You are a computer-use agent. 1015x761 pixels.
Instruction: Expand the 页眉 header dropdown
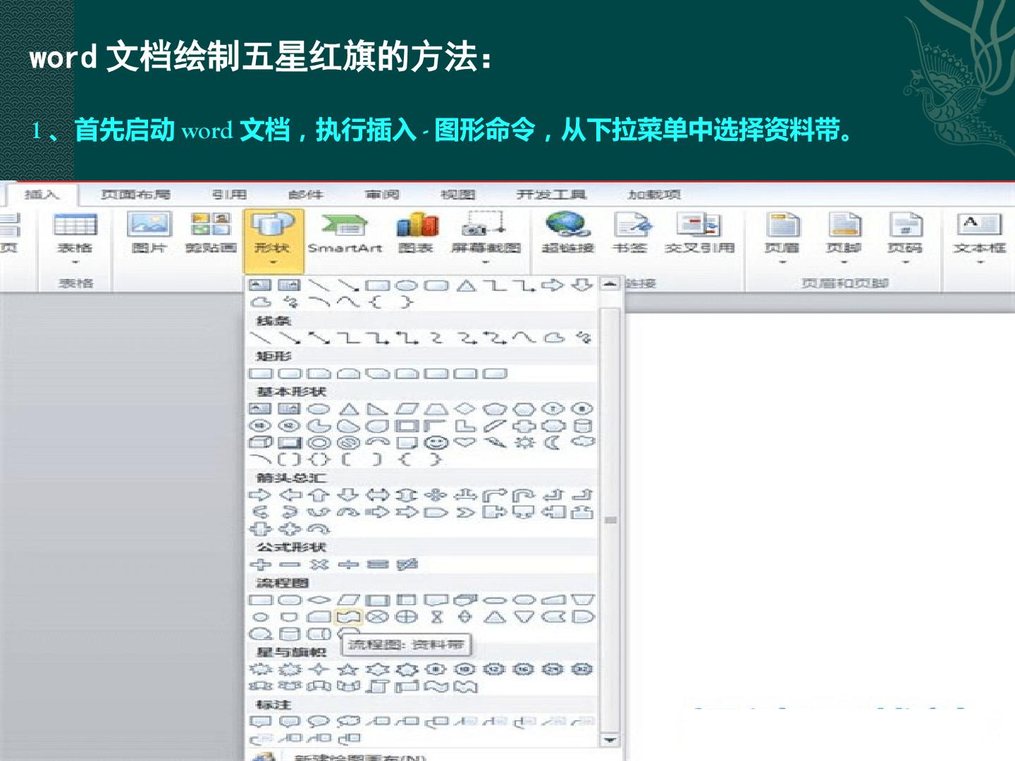coord(782,240)
